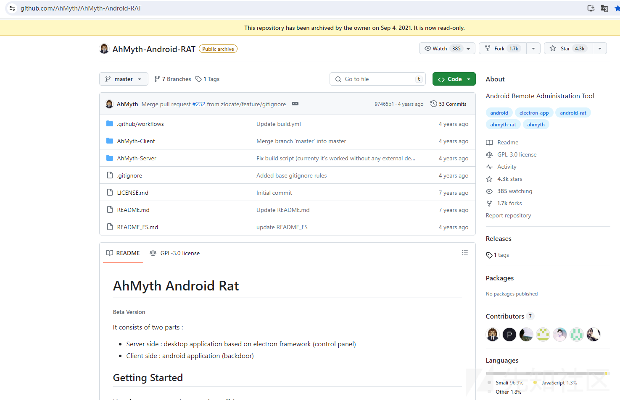Open the green Code dropdown button
This screenshot has height=400, width=620.
click(454, 79)
